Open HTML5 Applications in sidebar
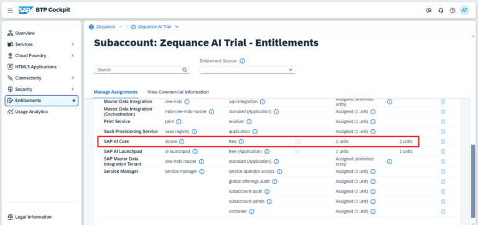Viewport: 478px width, 225px height. coord(35,67)
